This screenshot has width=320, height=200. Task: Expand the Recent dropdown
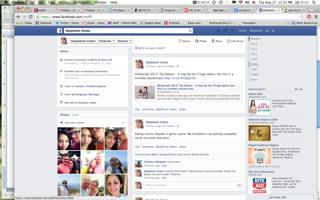click(x=124, y=41)
